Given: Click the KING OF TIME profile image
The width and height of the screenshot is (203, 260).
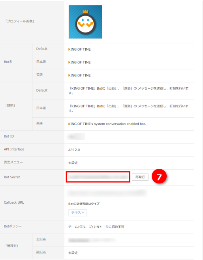Looking at the screenshot, I should pyautogui.click(x=85, y=22).
